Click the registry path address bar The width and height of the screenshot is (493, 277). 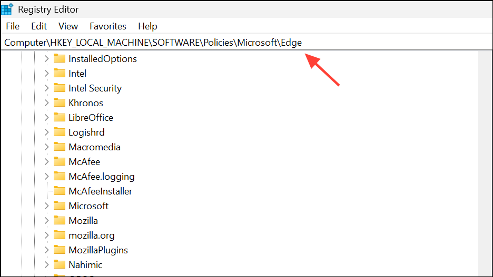click(211, 43)
